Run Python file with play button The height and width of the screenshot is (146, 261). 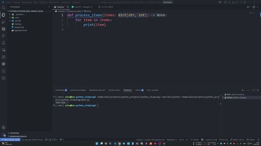tap(248, 7)
